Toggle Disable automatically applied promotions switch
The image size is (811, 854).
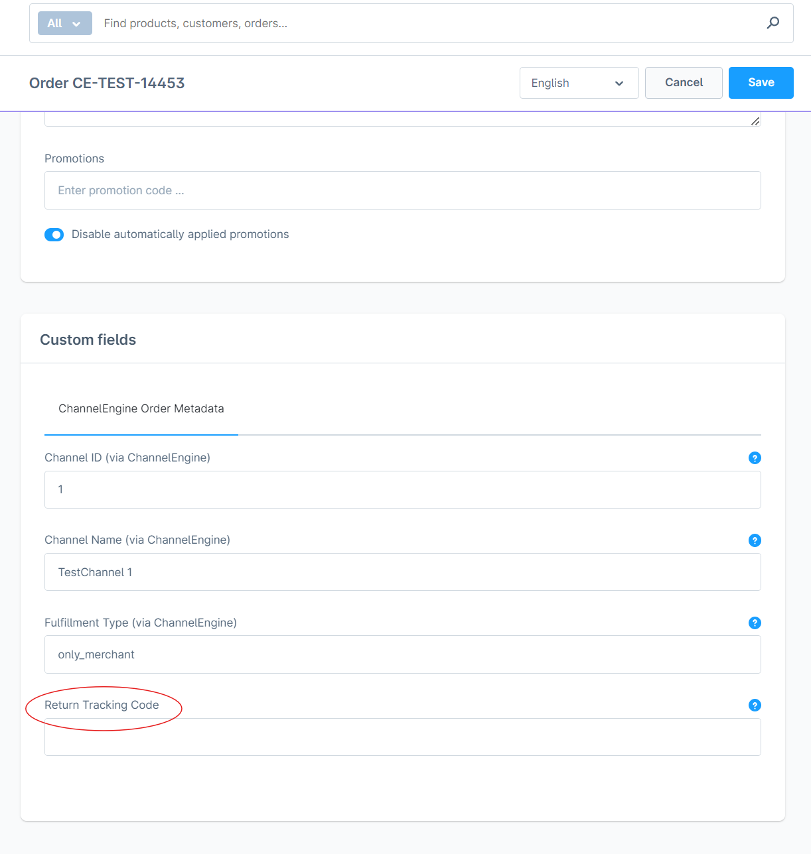click(54, 235)
